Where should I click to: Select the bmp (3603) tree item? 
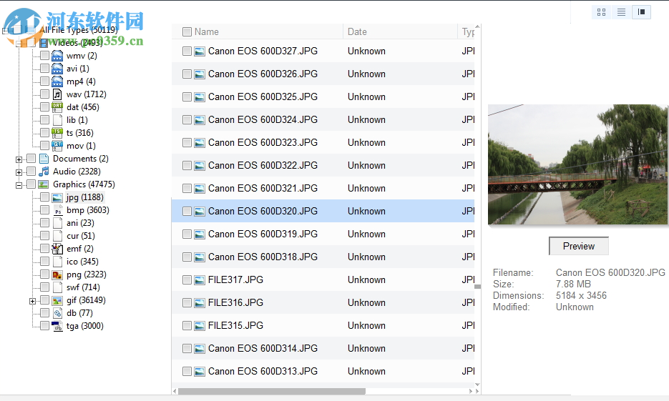tap(88, 210)
